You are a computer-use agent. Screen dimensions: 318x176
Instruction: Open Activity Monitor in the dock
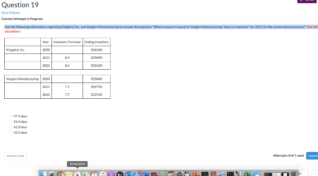tap(205, 174)
